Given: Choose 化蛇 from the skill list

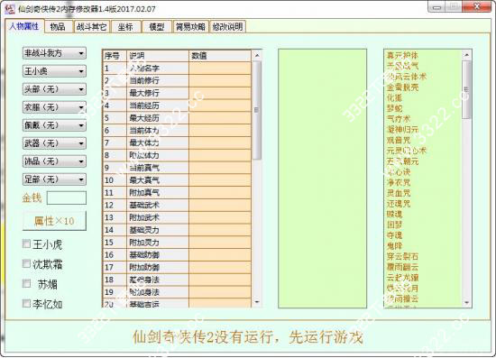Looking at the screenshot, I should (x=394, y=97).
